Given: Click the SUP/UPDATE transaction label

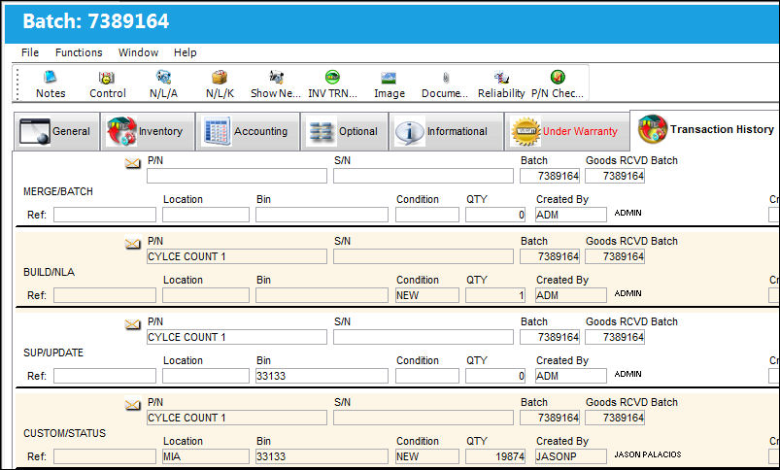Looking at the screenshot, I should [x=53, y=352].
